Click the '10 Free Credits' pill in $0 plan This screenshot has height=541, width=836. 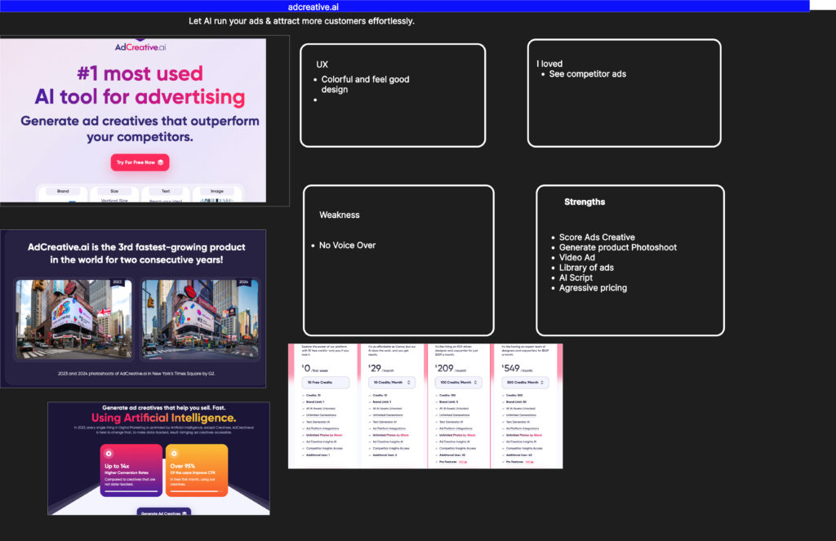325,382
